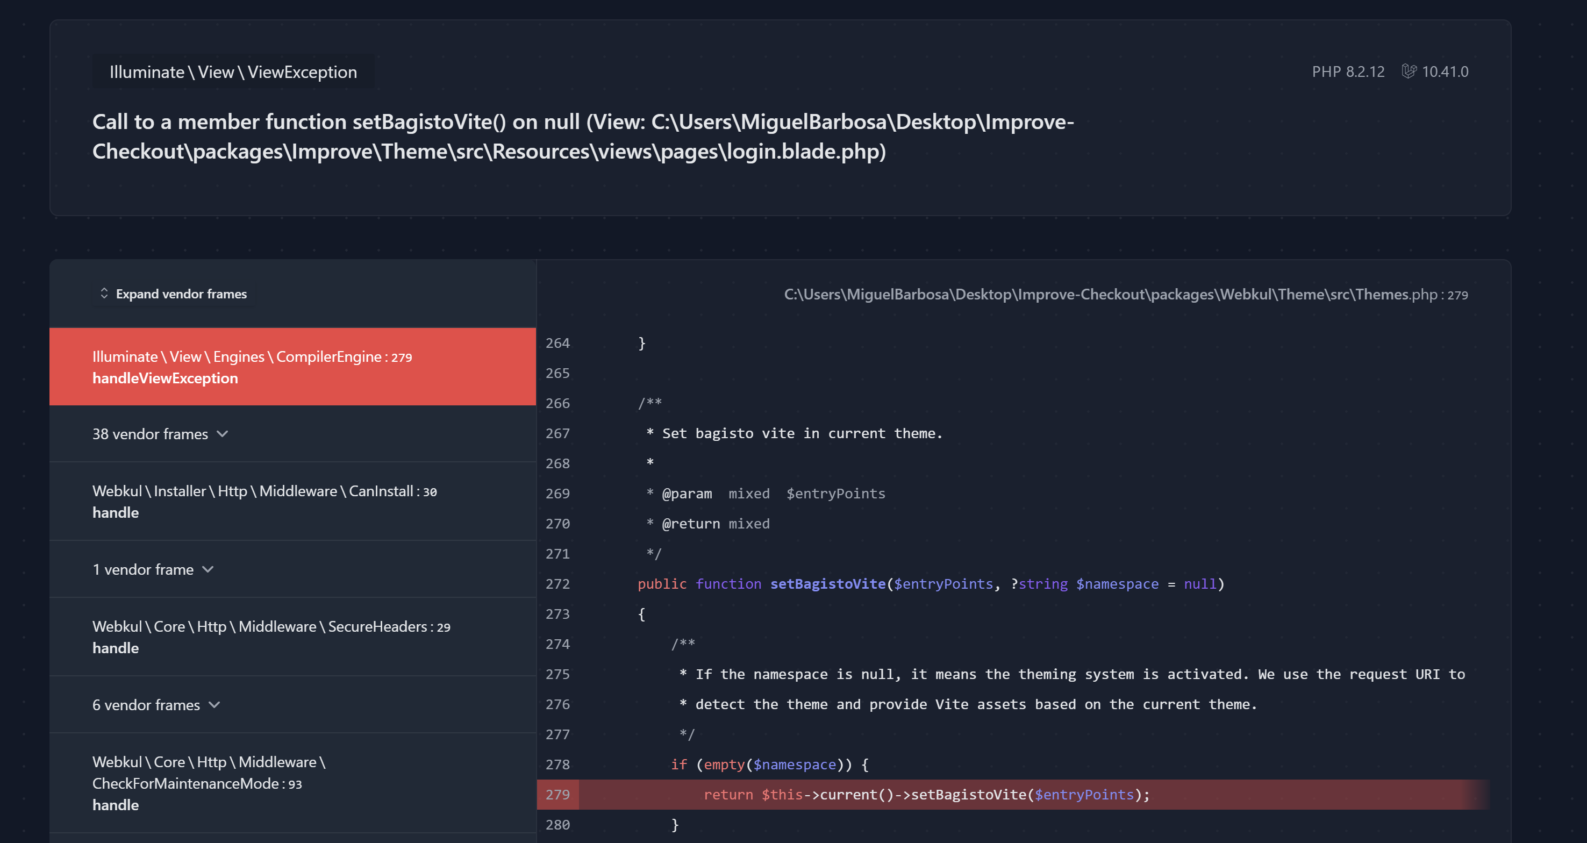Click chevron next to 1 vendor frame
Viewport: 1587px width, 843px height.
point(208,569)
